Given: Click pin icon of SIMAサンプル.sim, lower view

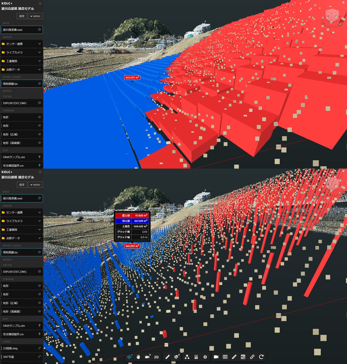Looking at the screenshot, I should tap(39, 325).
